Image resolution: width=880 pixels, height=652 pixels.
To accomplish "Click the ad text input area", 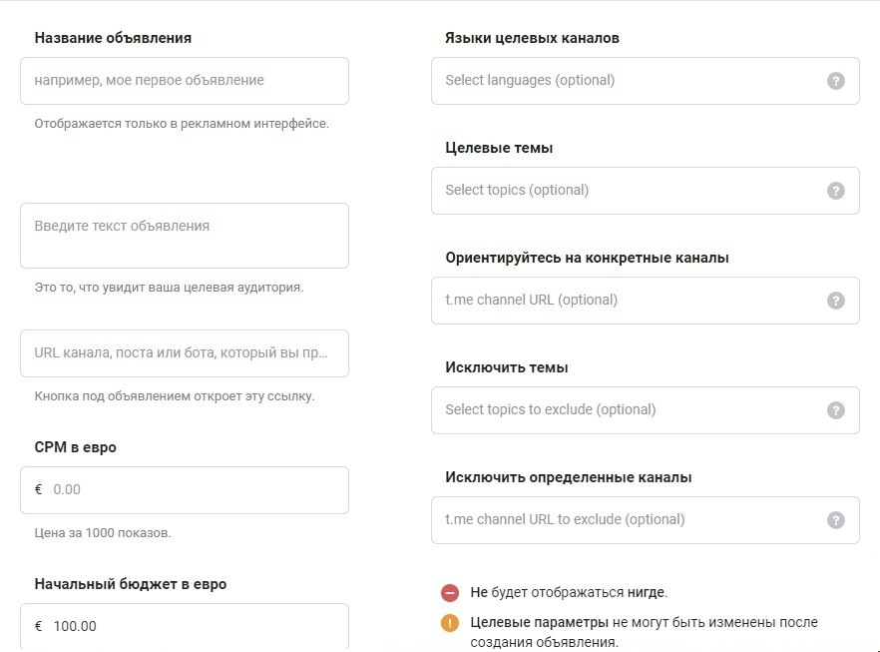I will tap(185, 236).
